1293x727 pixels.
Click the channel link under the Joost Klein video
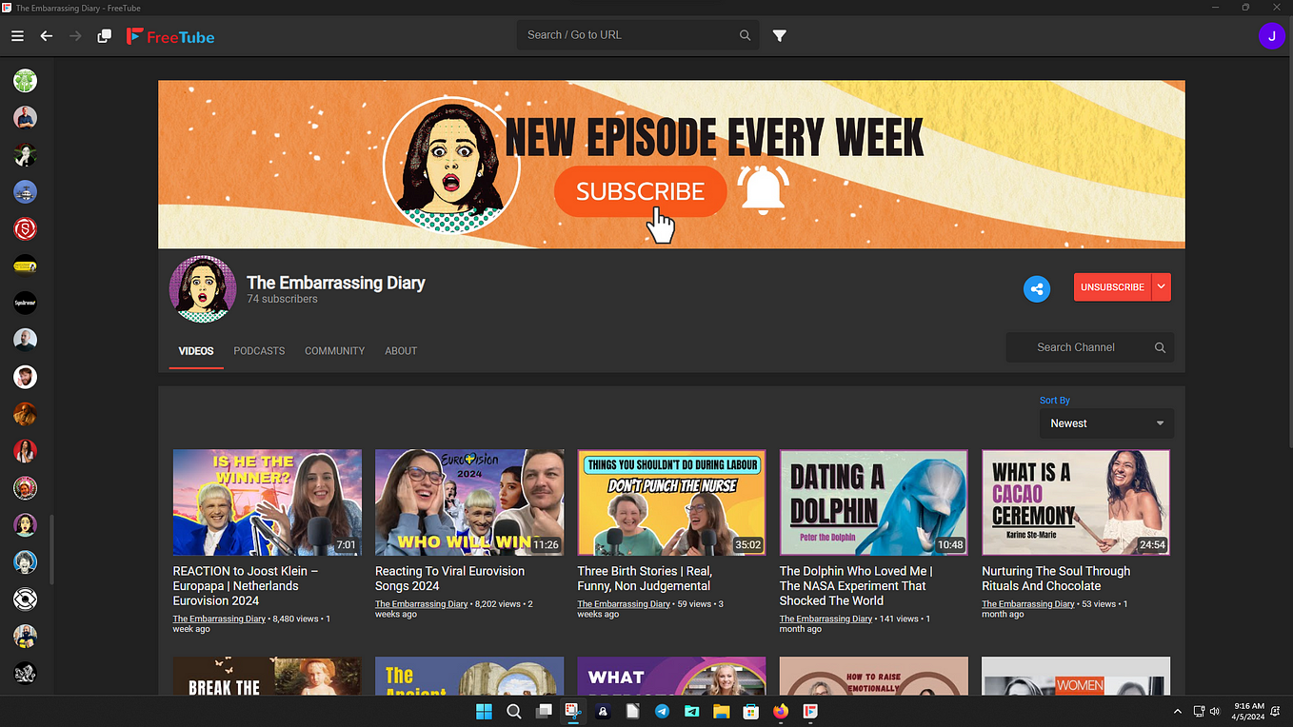click(219, 619)
